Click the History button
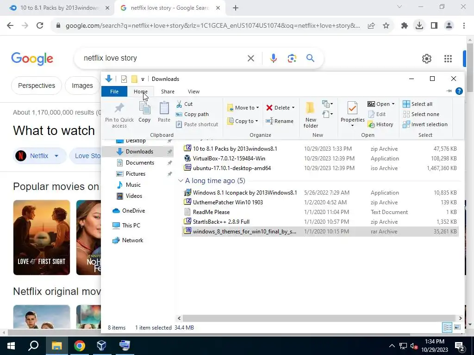Image resolution: width=474 pixels, height=355 pixels. pos(380,124)
